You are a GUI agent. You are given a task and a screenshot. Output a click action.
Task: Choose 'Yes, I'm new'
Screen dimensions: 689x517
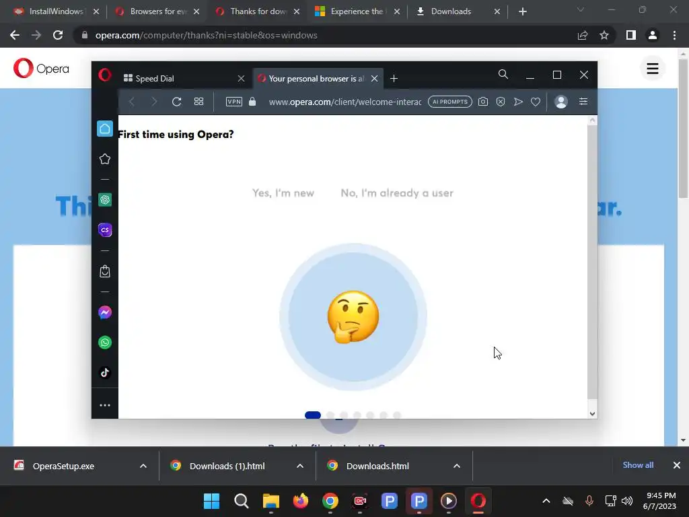tap(283, 193)
